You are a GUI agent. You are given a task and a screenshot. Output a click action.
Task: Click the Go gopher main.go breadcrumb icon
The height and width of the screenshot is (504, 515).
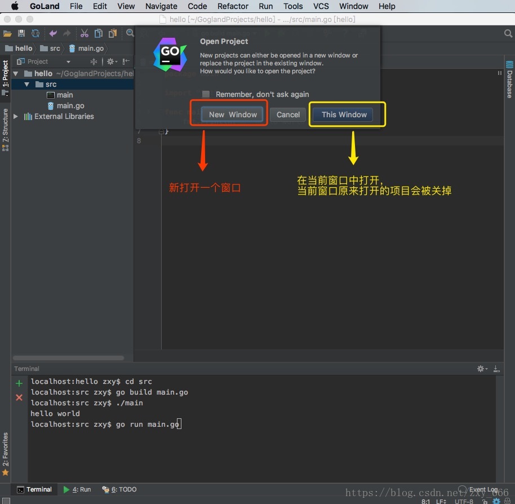tap(72, 48)
